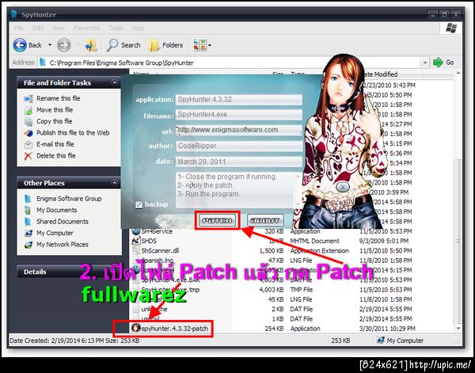Close the patcher with round X button
Viewport: 475px width, 373px height.
tap(343, 187)
